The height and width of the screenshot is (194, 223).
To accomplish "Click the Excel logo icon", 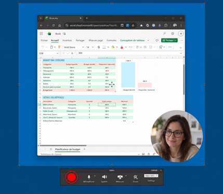I will [49, 34].
